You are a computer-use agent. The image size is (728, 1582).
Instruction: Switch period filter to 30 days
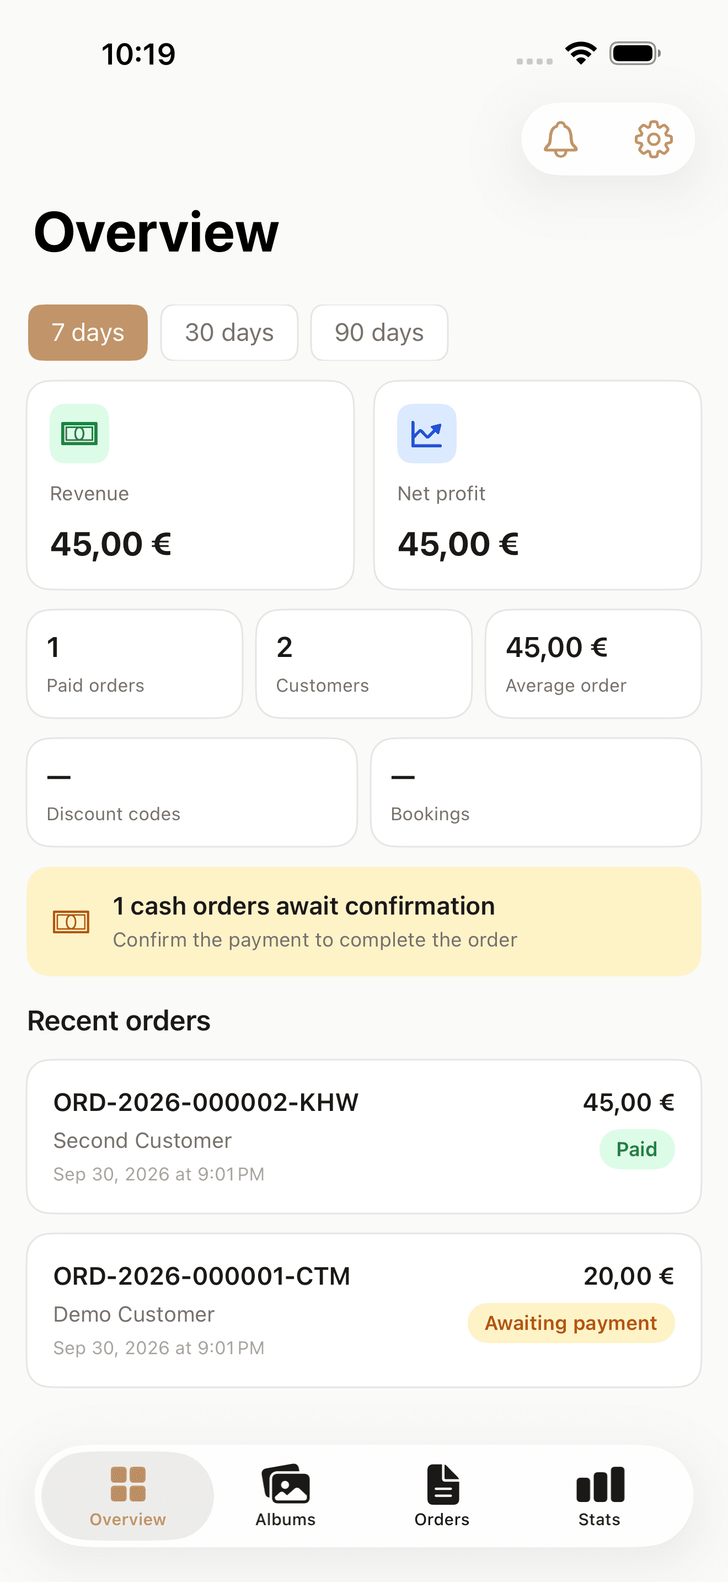229,332
